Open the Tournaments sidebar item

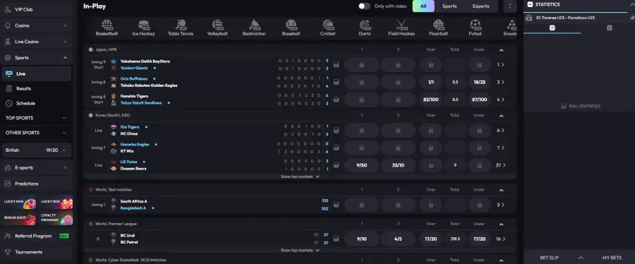[x=37, y=252]
